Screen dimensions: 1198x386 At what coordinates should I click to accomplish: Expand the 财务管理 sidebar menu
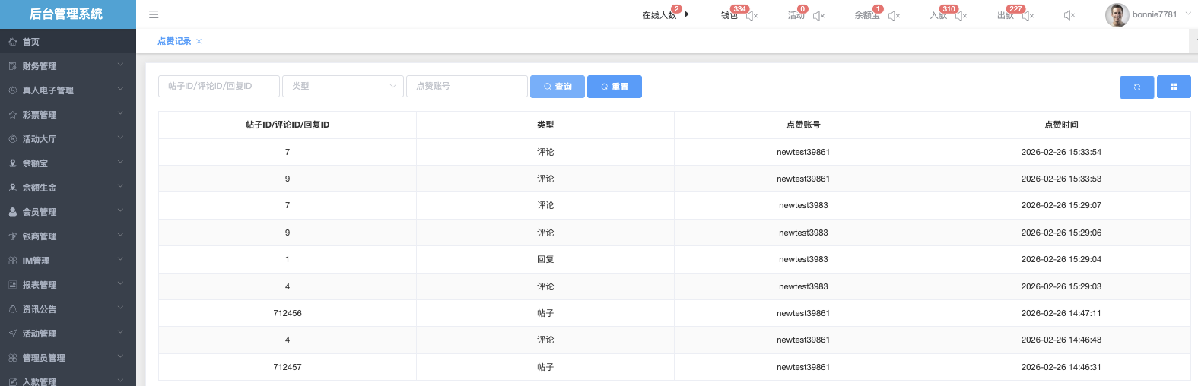tap(68, 66)
